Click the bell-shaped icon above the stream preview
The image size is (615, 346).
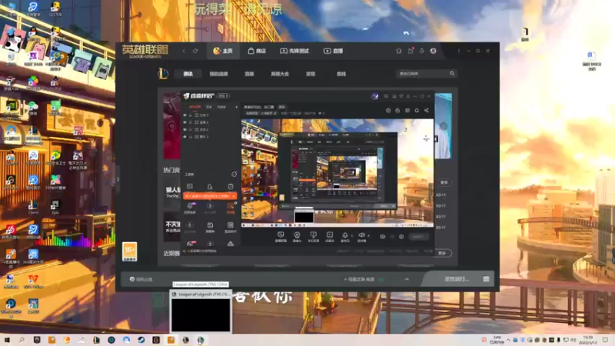tap(417, 111)
